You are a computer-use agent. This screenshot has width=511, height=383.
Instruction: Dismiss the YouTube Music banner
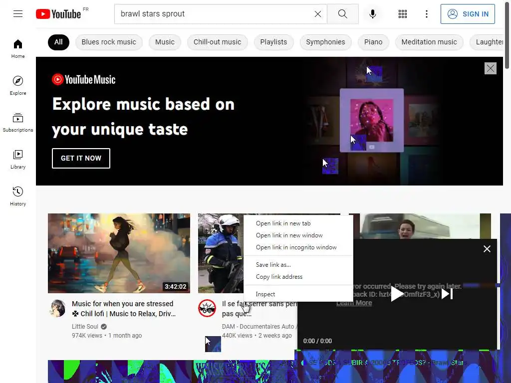pyautogui.click(x=491, y=68)
